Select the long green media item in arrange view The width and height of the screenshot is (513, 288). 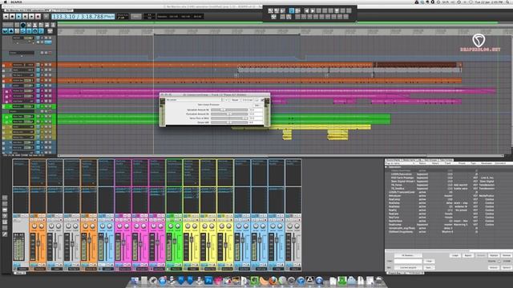[x=224, y=119]
